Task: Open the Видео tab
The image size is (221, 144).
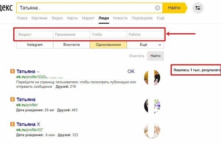Action: [57, 18]
